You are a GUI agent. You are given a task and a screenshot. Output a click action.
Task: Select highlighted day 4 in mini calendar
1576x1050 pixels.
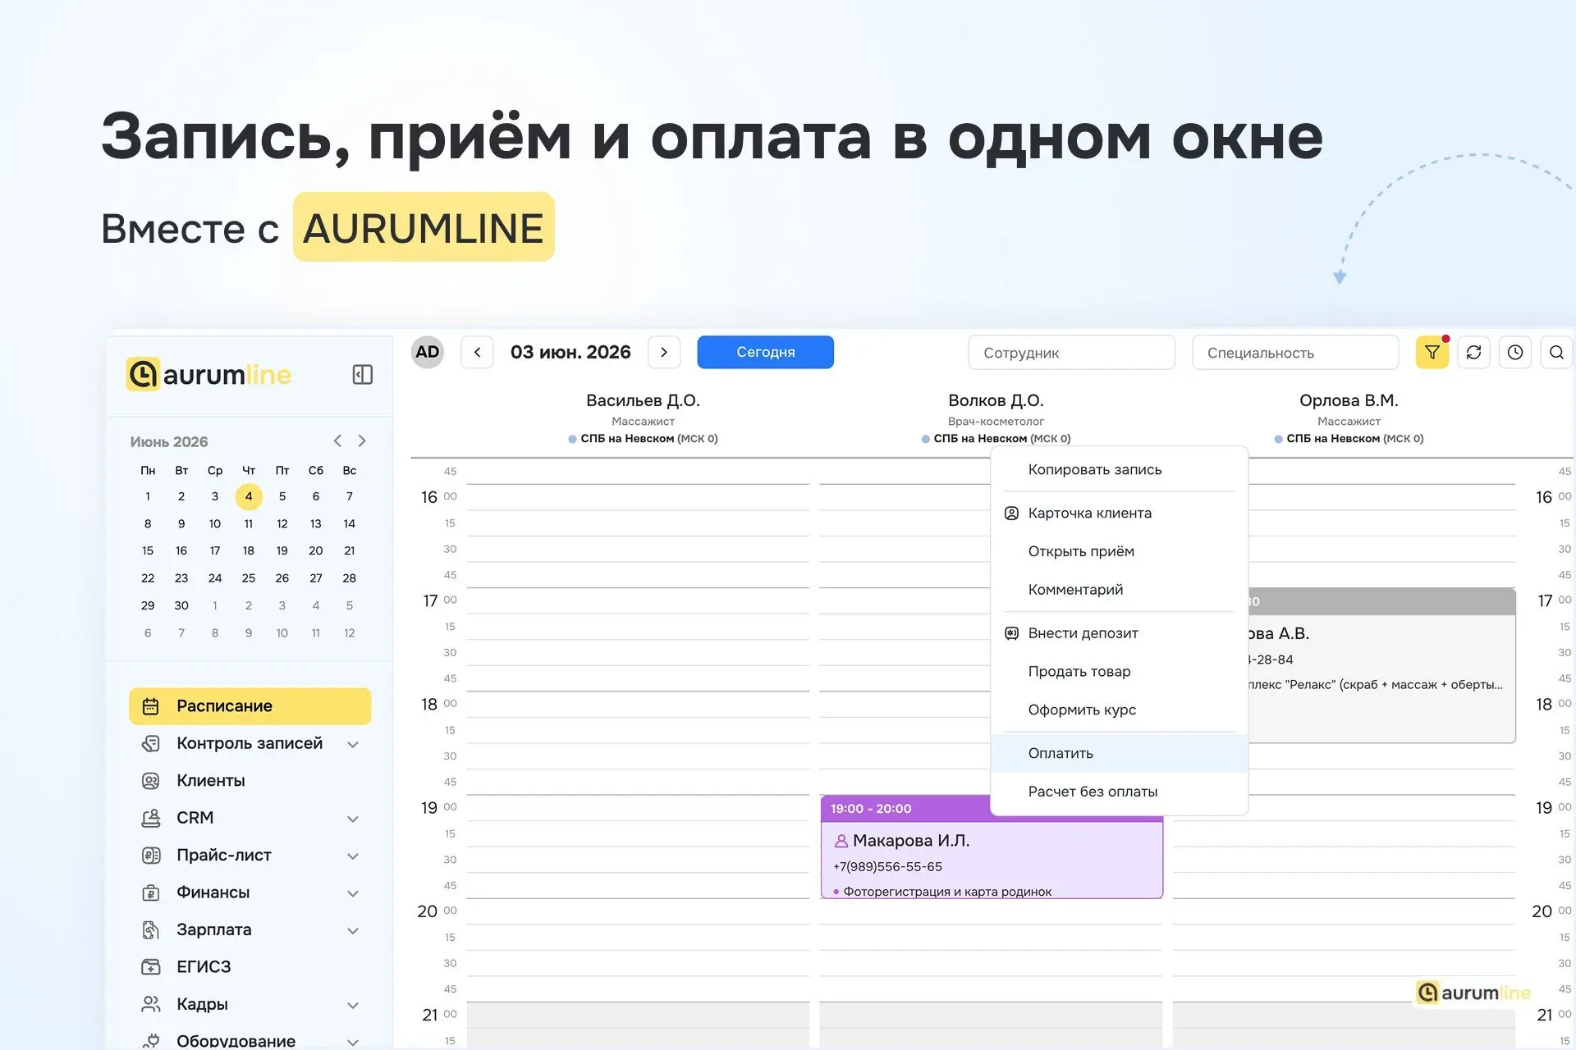click(x=249, y=496)
